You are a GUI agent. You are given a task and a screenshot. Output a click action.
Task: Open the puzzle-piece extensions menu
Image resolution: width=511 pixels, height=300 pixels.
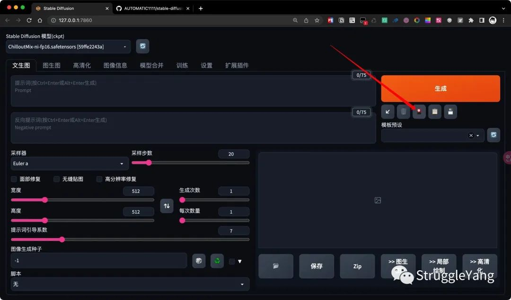tap(471, 20)
